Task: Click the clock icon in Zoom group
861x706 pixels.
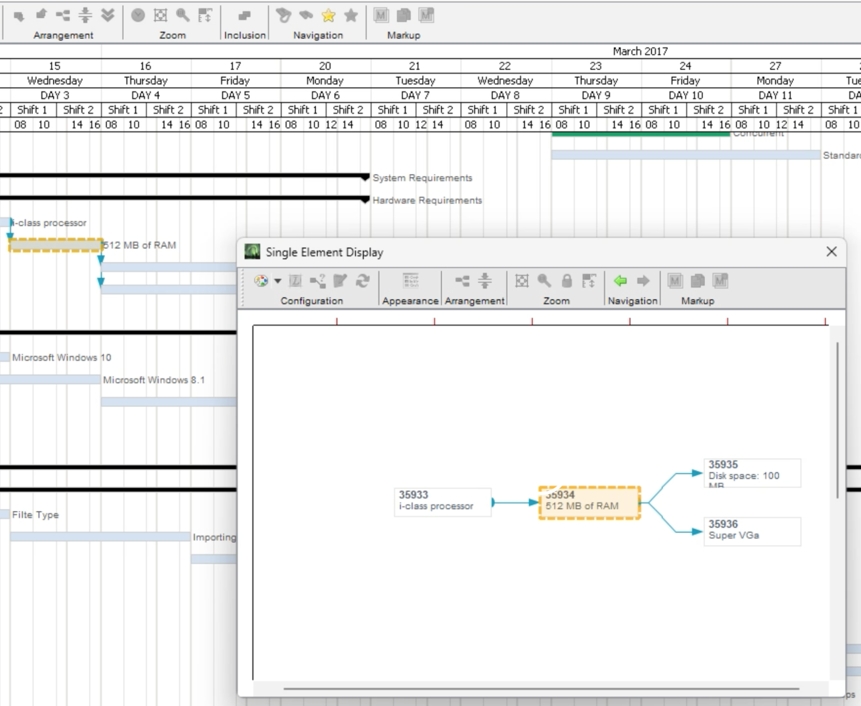Action: tap(138, 16)
